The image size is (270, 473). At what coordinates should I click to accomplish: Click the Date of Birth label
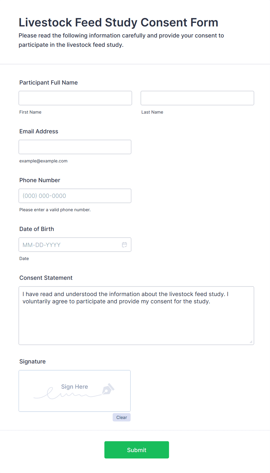pyautogui.click(x=37, y=229)
